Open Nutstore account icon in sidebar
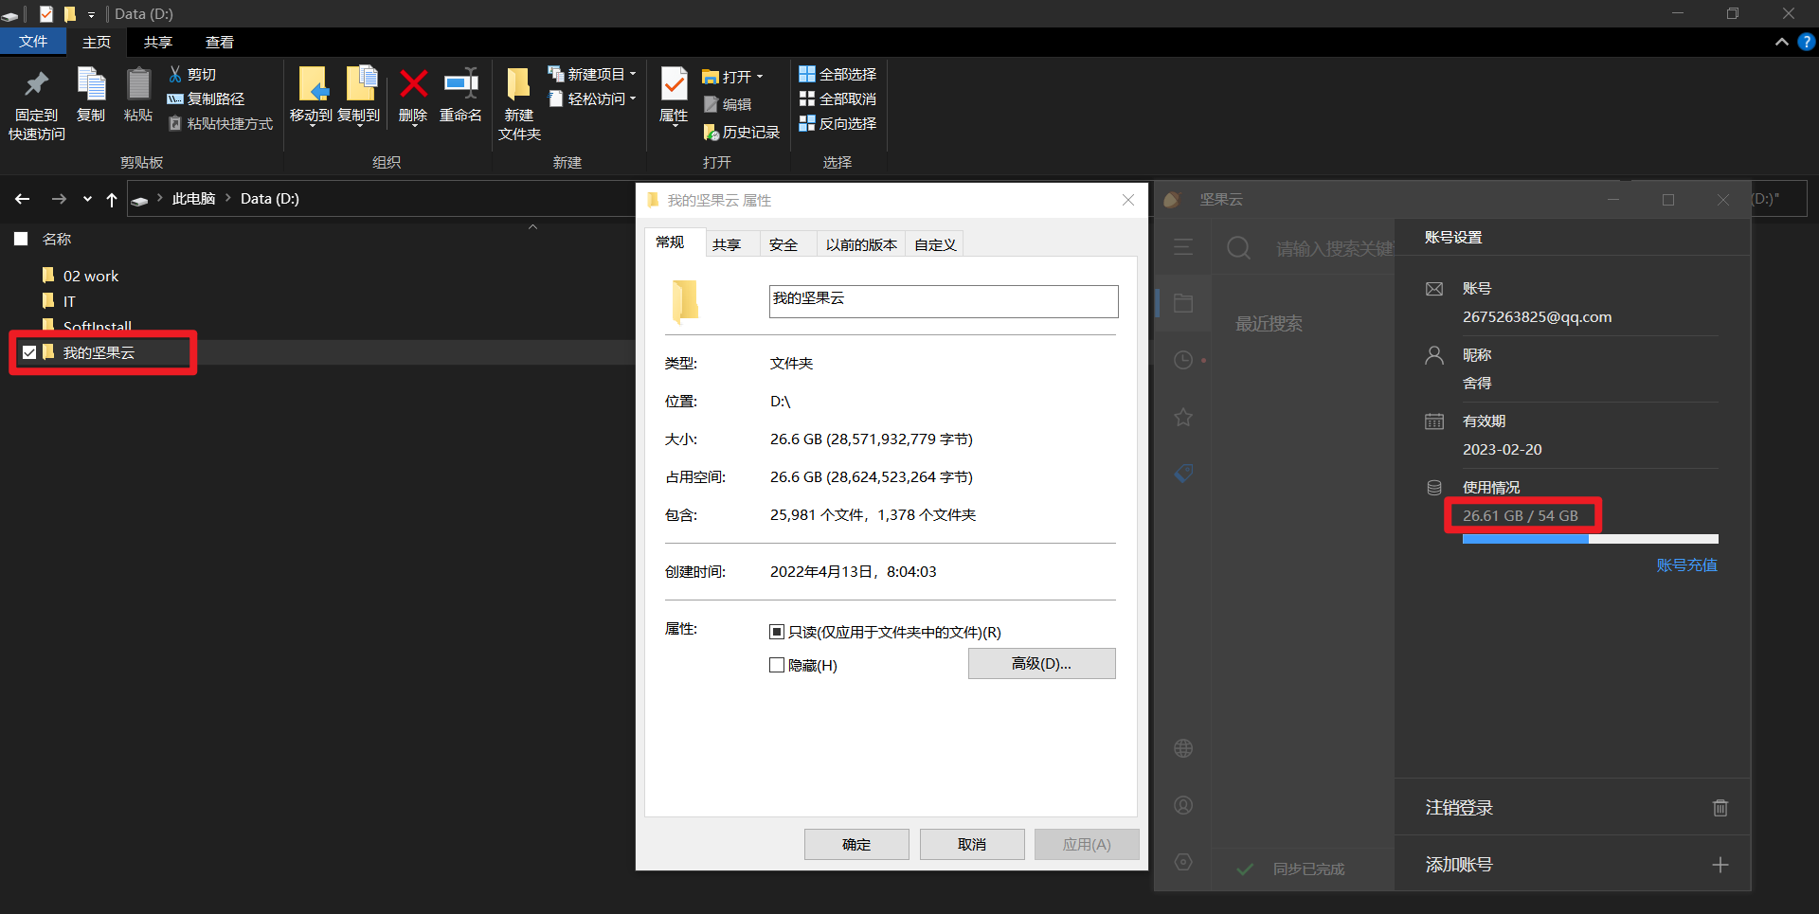 click(1183, 805)
